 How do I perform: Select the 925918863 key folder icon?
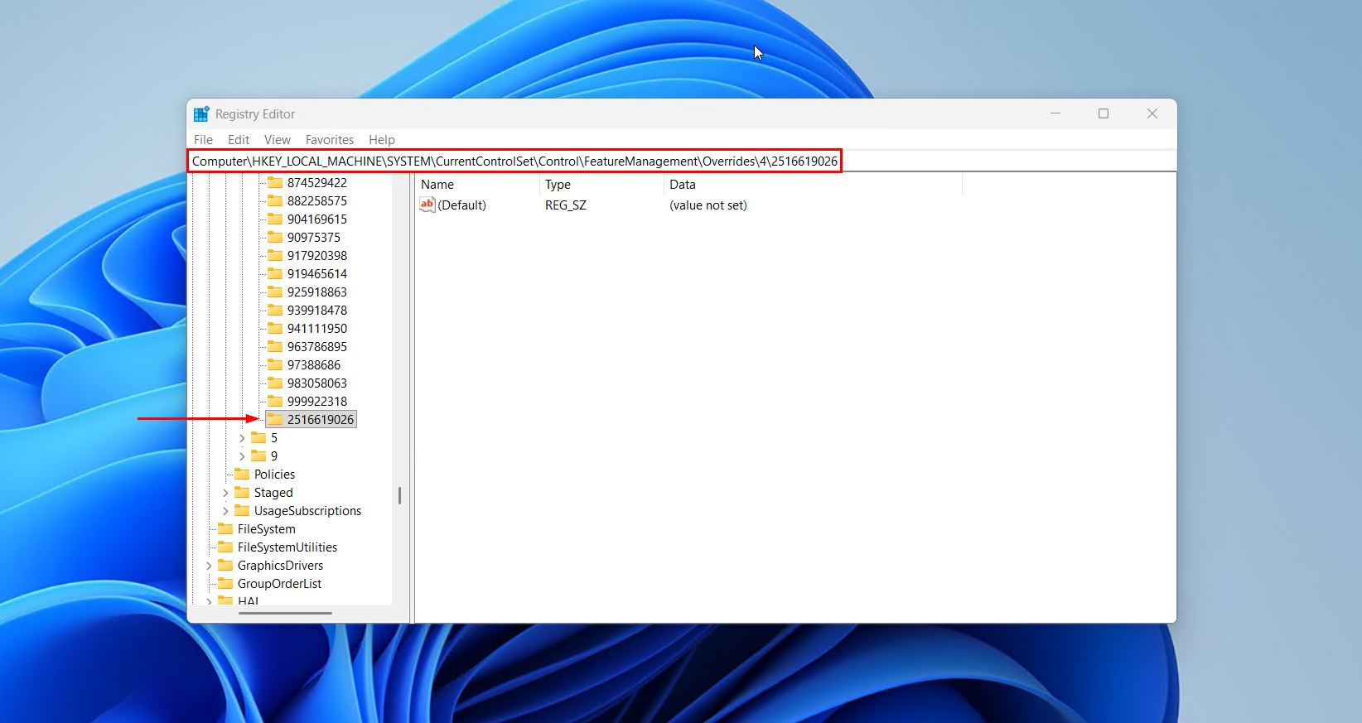tap(275, 292)
